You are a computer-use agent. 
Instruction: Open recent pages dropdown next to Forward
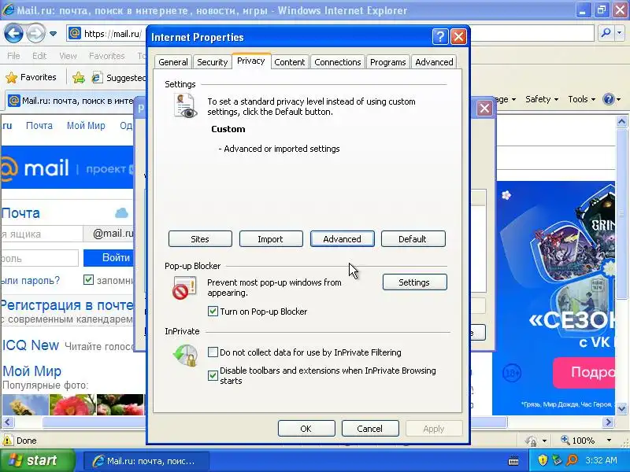click(53, 34)
